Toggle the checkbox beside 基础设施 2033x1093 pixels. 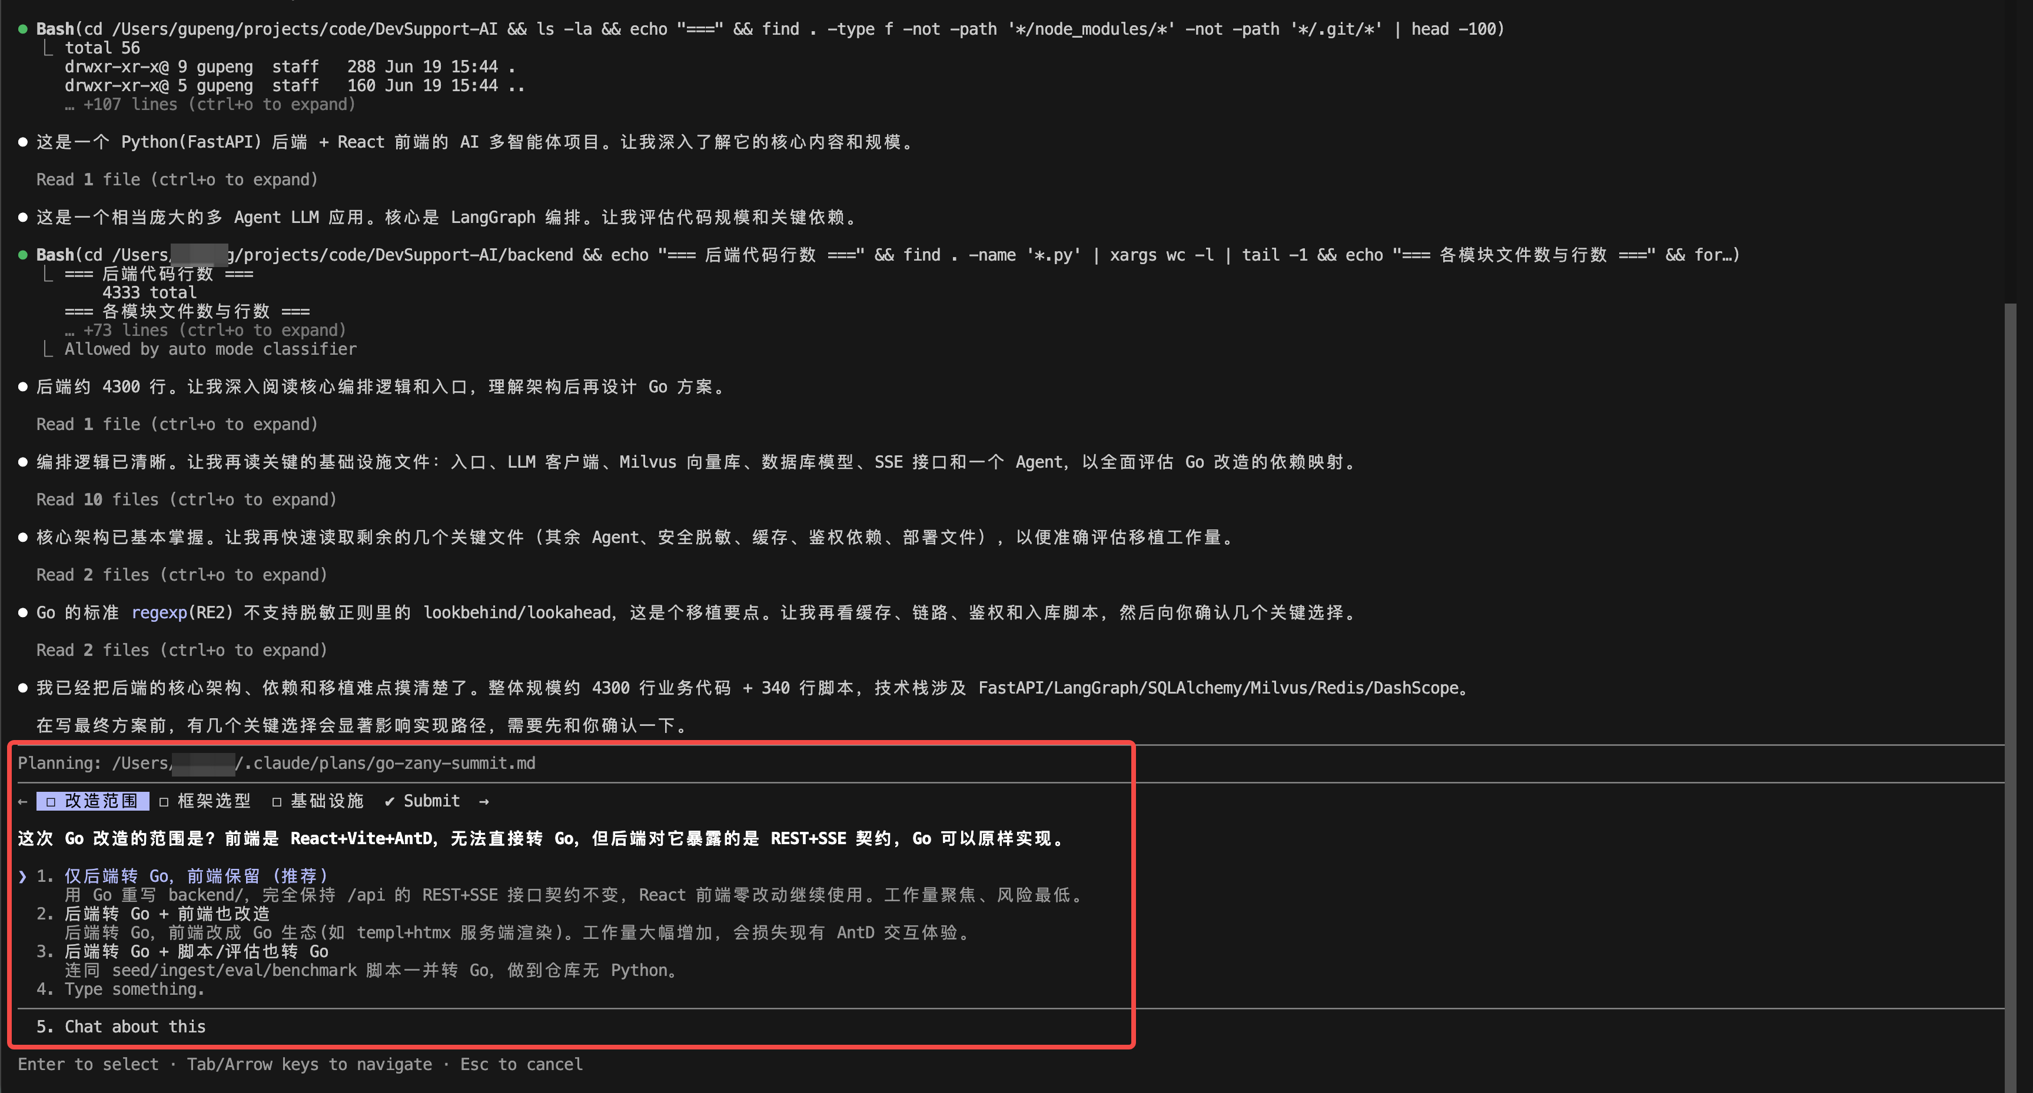tap(276, 801)
